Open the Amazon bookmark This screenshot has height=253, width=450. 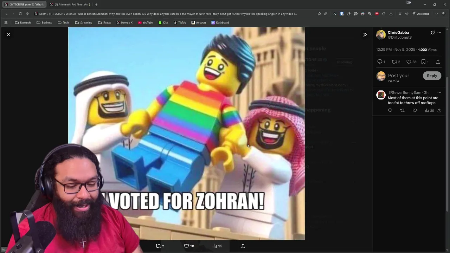click(199, 22)
